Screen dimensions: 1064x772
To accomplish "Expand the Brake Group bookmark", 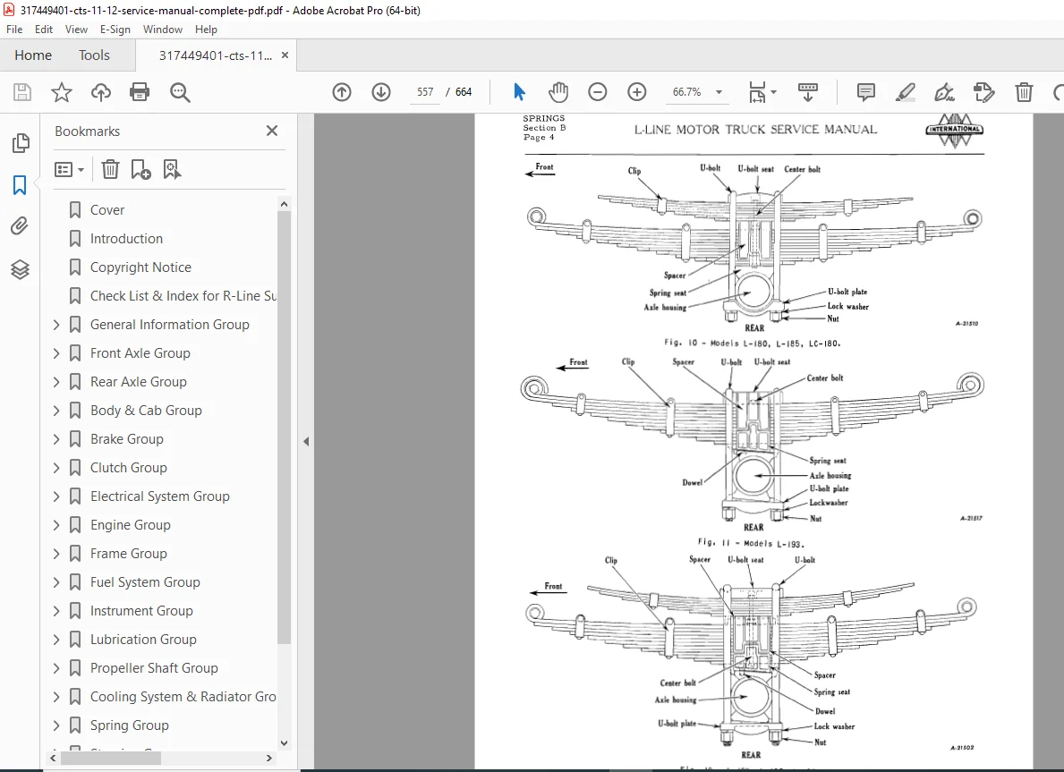I will pos(56,439).
